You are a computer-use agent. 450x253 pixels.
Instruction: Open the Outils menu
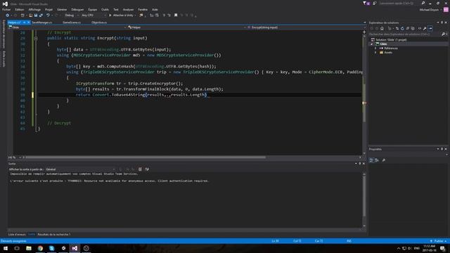pos(105,9)
